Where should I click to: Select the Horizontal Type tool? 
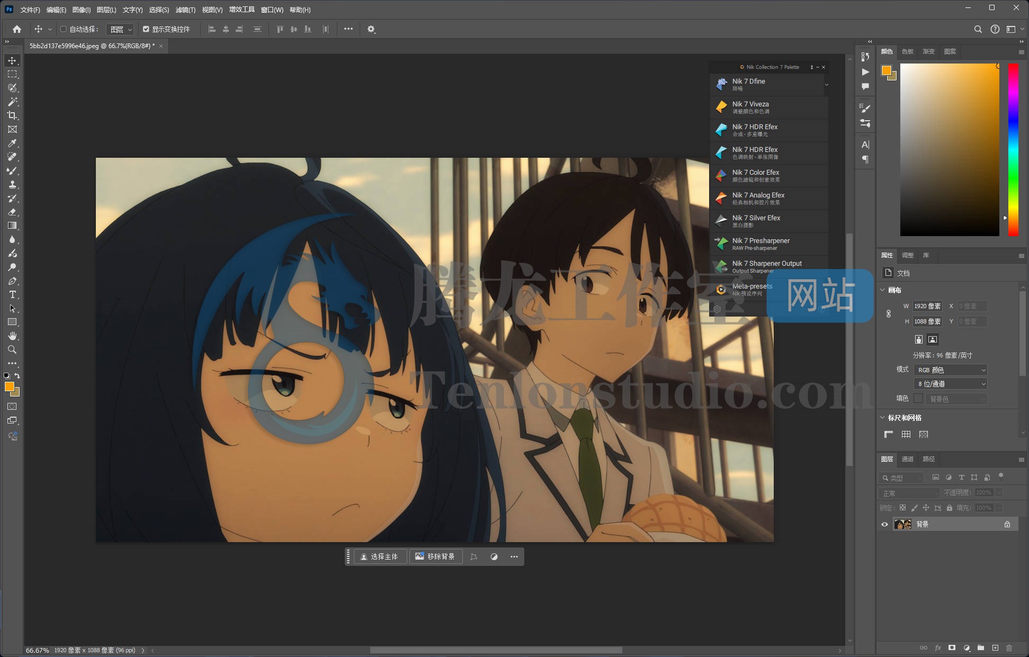click(x=12, y=294)
